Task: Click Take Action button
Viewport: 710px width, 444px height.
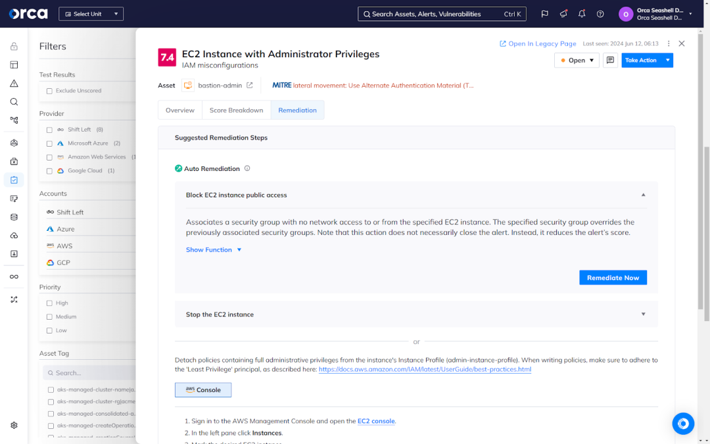Action: (641, 61)
